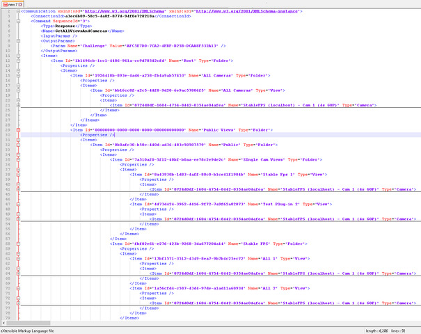The image size is (421, 334).
Task: Expand the folded Camera item on line 21
Action: point(18,105)
